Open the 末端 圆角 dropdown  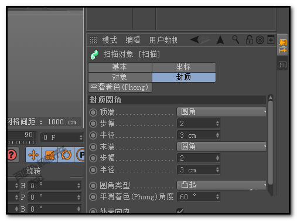click(221, 147)
